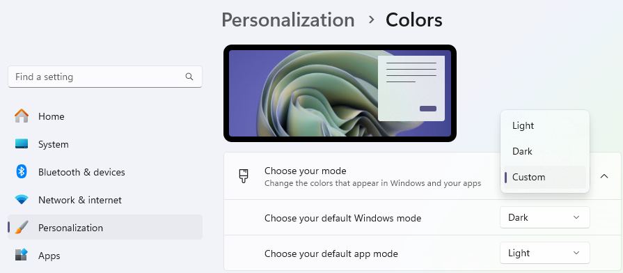Click the magnifier icon in search box

pyautogui.click(x=189, y=77)
